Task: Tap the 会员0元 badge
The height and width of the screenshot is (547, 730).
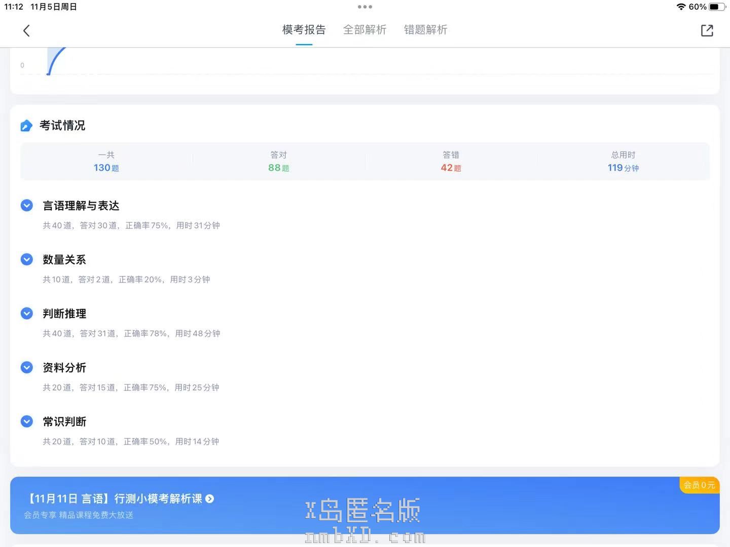Action: (699, 485)
